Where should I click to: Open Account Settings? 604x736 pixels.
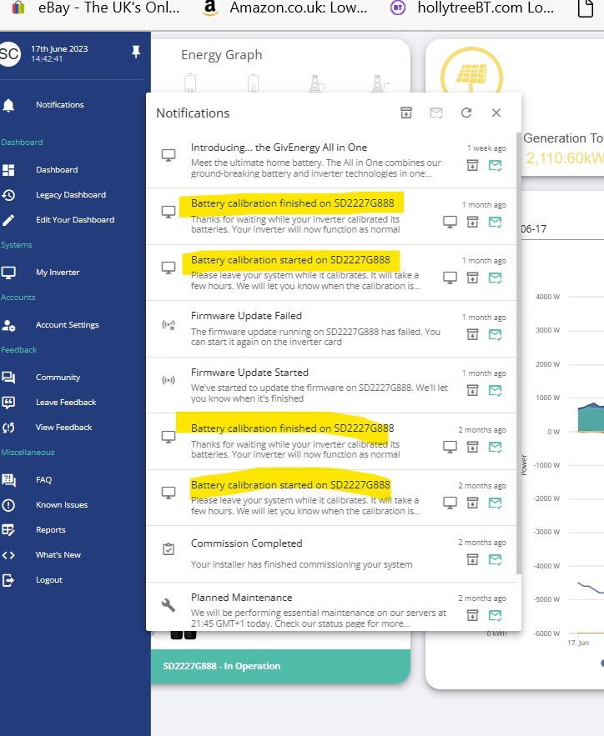[68, 325]
